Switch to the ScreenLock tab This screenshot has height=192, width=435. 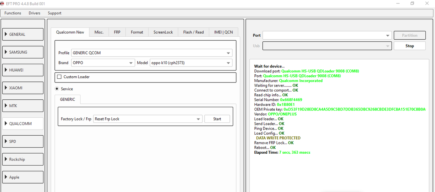point(163,32)
